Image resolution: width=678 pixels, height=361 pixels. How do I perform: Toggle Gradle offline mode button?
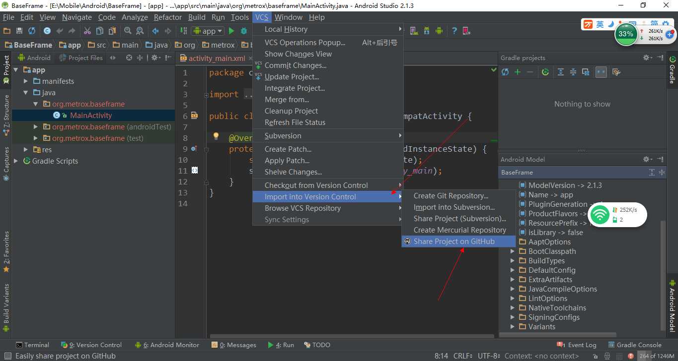point(601,72)
